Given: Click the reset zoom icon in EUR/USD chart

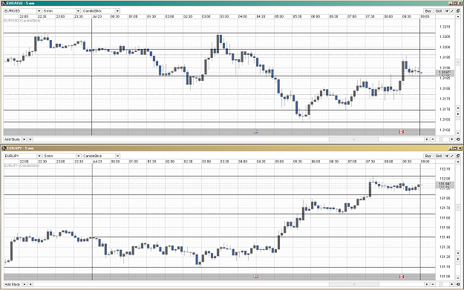Looking at the screenshot, I should point(458,139).
